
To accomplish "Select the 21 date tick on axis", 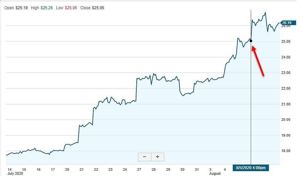I will pos(82,169).
